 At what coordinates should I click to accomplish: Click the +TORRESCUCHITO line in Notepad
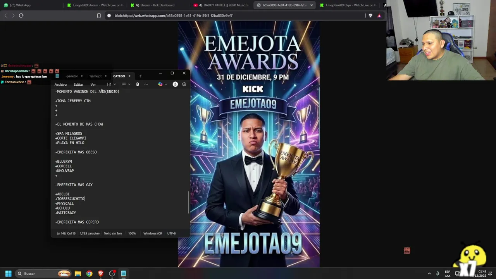(70, 199)
